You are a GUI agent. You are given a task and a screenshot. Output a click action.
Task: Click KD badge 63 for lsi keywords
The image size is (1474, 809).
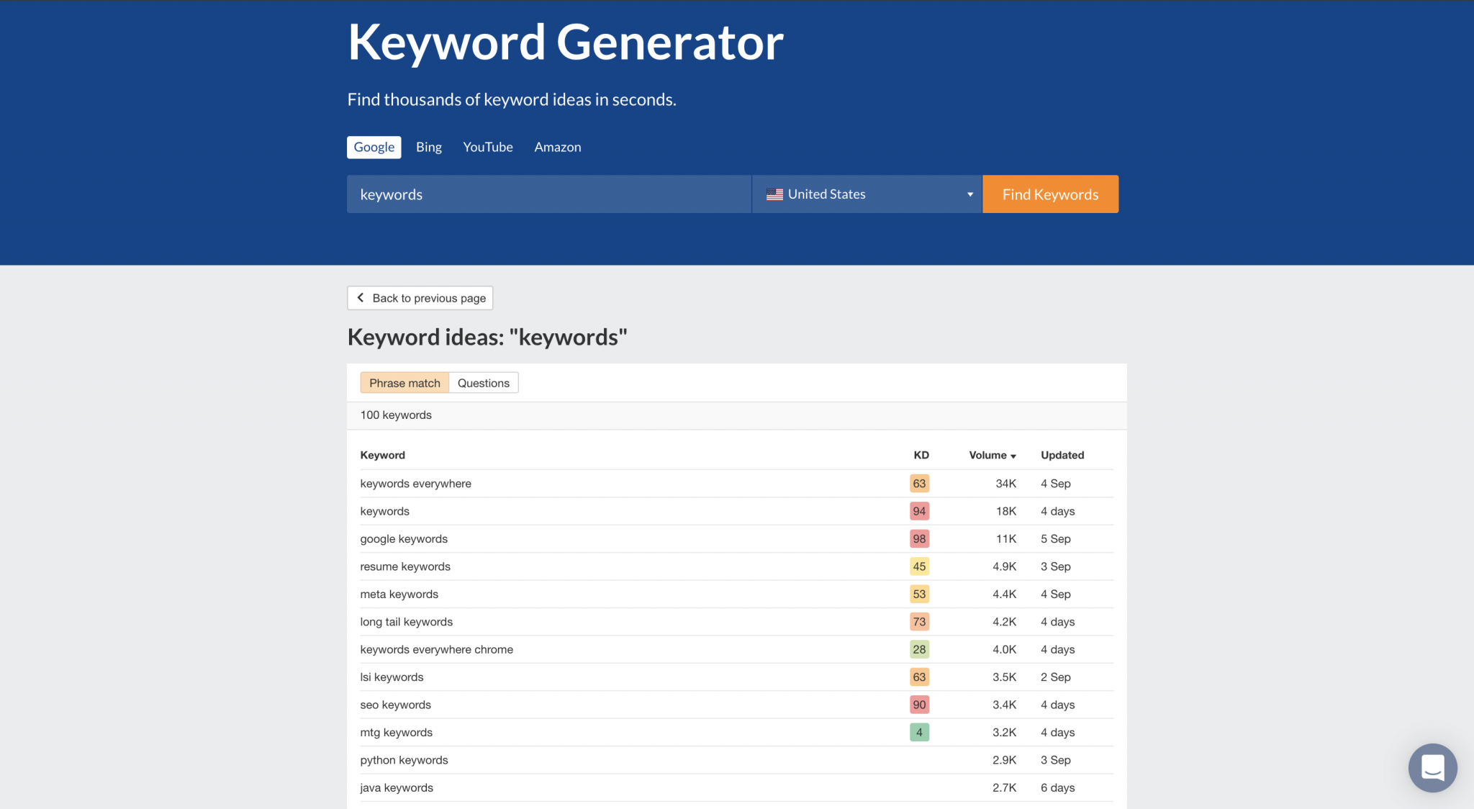click(x=919, y=677)
